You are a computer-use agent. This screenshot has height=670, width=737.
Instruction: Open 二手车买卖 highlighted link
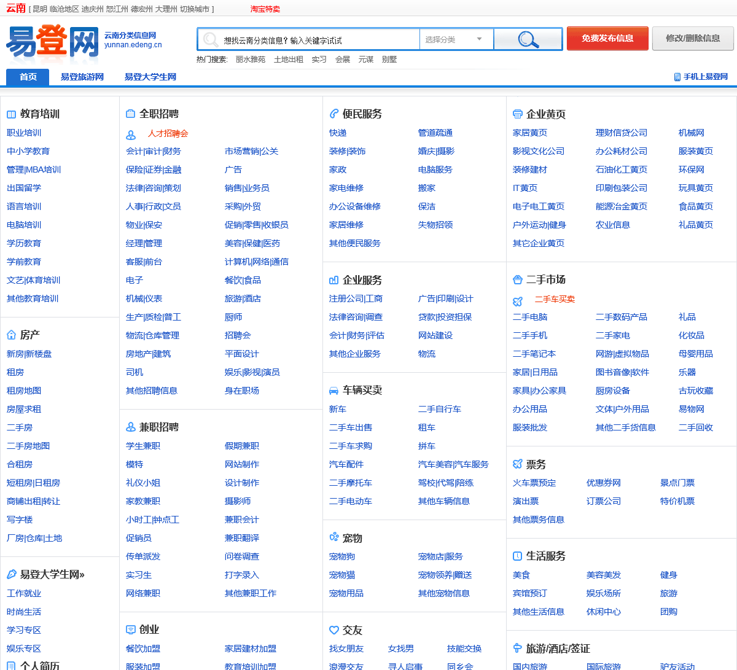pyautogui.click(x=555, y=299)
